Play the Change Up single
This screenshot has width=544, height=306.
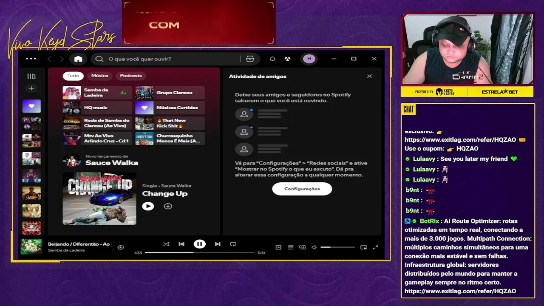148,206
